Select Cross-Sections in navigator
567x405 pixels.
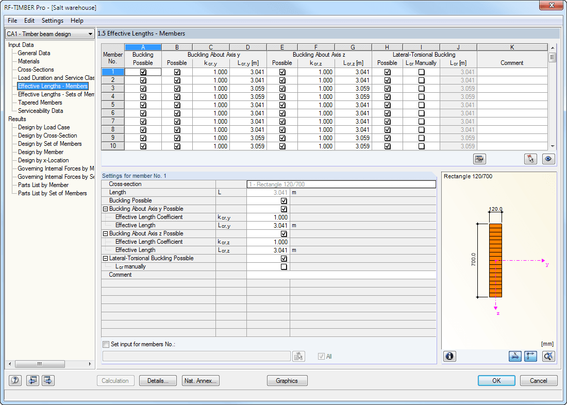[36, 70]
